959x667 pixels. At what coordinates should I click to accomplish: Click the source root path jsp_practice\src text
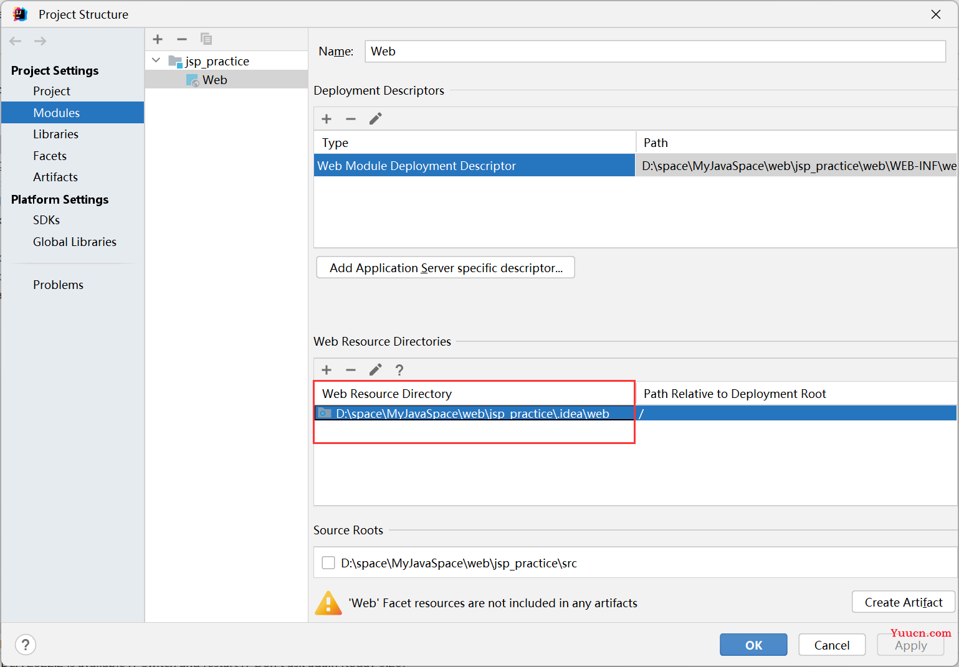(x=459, y=563)
